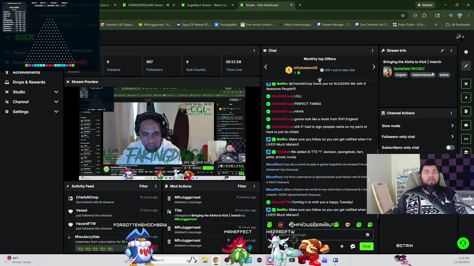The width and height of the screenshot is (474, 266).
Task: Open Chrome profile avatar
Action: coord(460,16)
